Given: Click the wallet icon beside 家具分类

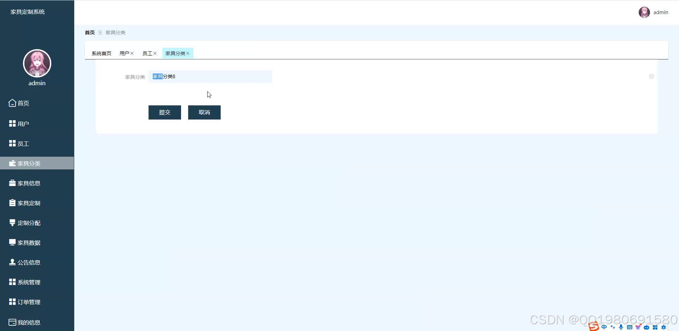Looking at the screenshot, I should (x=12, y=163).
